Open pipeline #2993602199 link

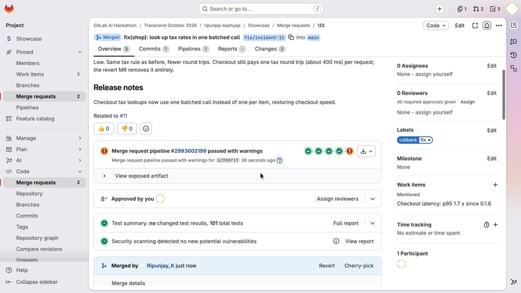tap(188, 151)
